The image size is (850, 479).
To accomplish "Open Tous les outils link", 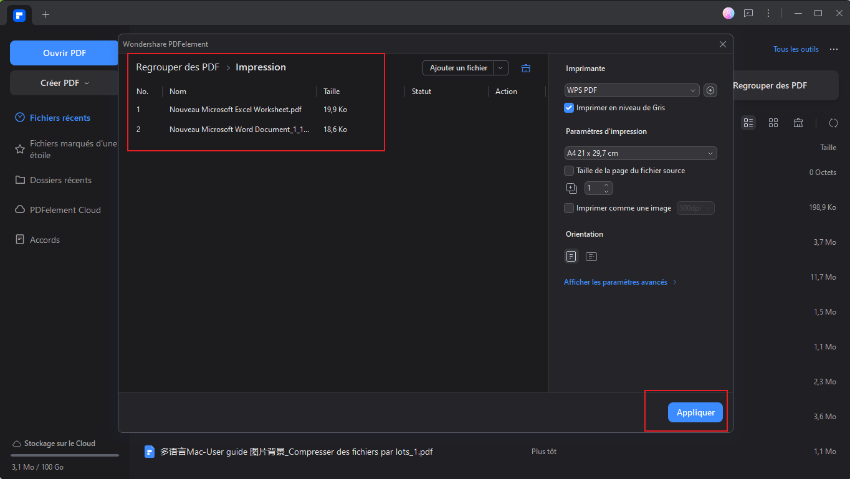I will click(796, 49).
